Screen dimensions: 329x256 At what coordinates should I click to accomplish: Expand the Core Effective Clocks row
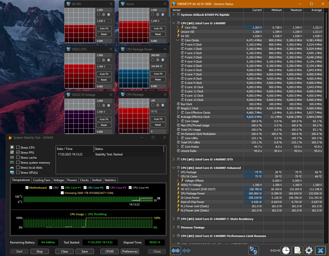pos(178,113)
